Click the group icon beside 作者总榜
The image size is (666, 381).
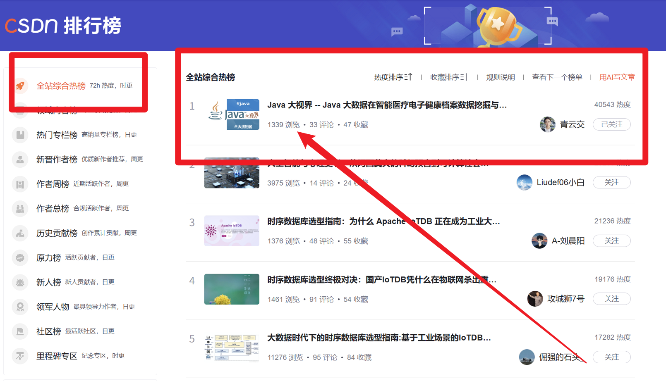[20, 209]
